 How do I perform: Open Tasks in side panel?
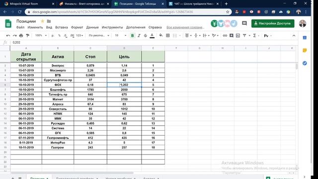click(305, 63)
